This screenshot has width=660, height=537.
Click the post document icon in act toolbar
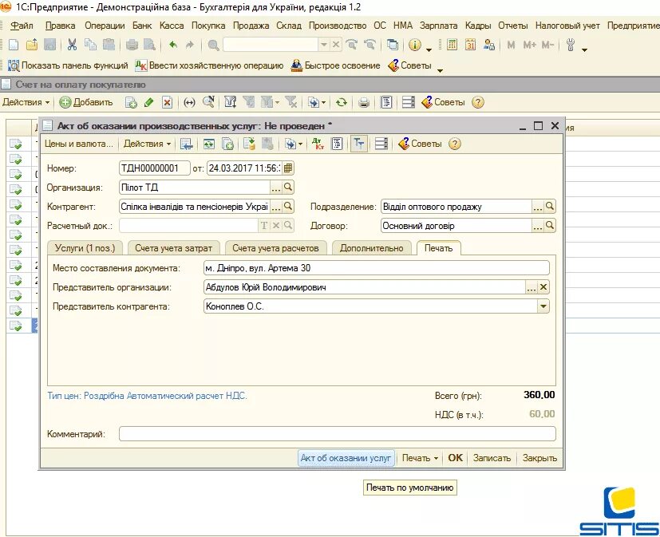[249, 144]
